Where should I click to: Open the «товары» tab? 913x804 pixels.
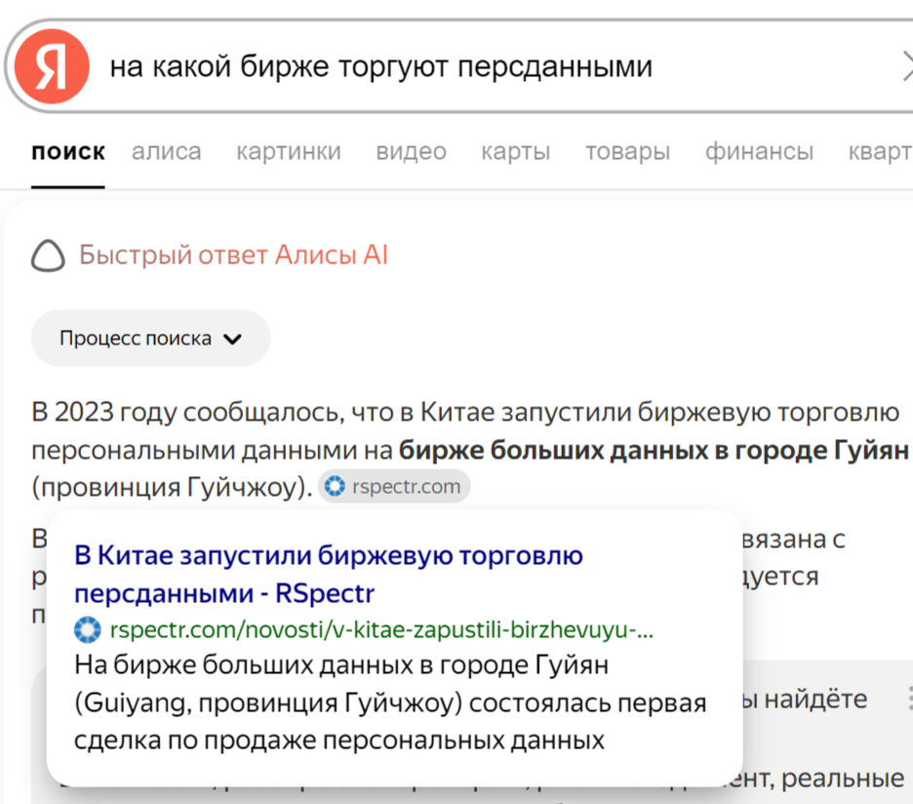coord(628,151)
